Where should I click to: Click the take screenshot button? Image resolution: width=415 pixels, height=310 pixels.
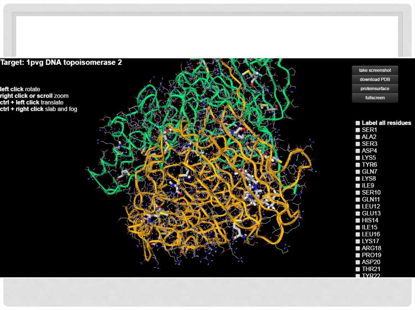tap(374, 70)
